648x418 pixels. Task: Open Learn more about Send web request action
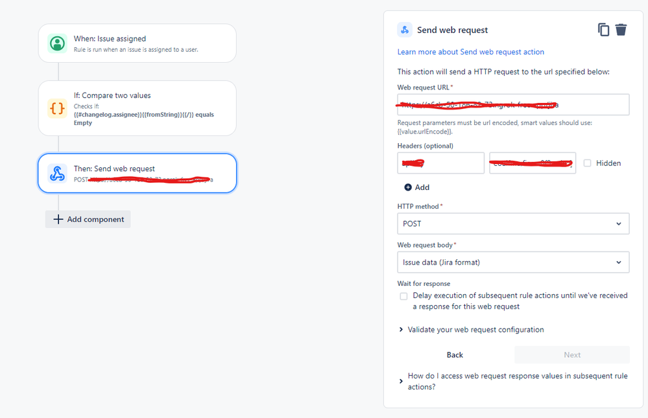pyautogui.click(x=471, y=52)
